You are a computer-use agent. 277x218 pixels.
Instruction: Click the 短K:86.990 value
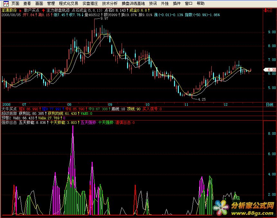[28, 109]
